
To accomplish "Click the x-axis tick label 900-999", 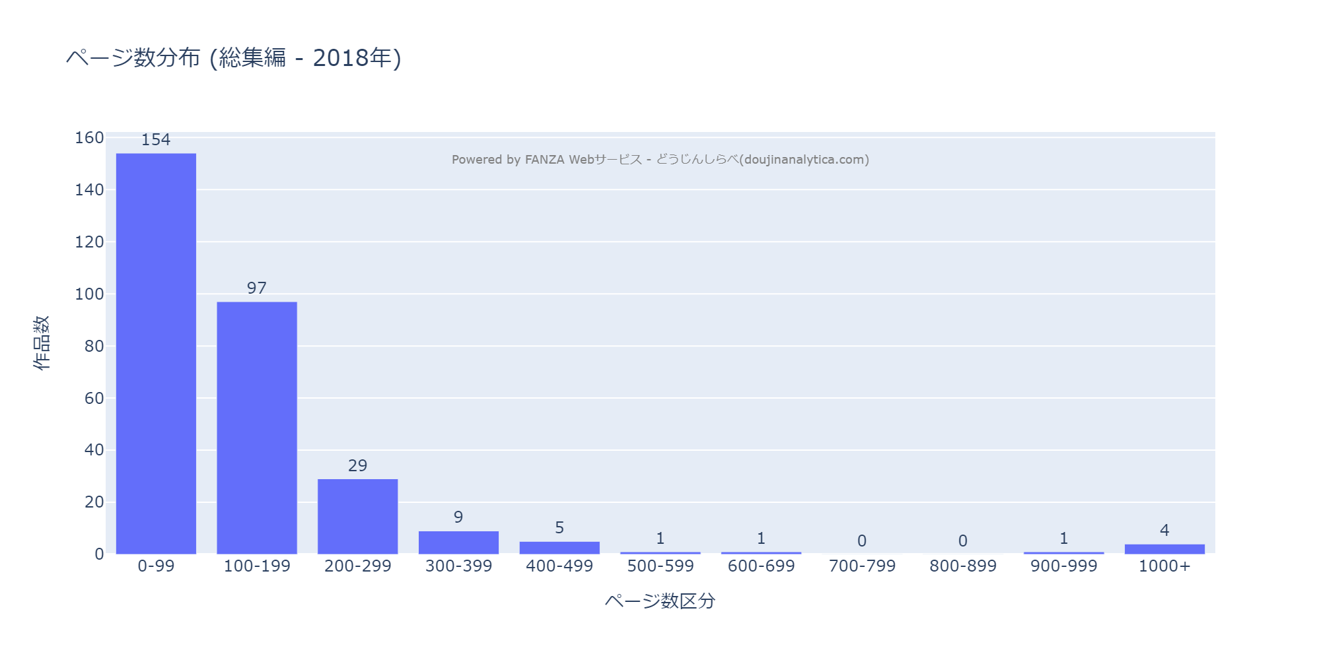I will point(1063,566).
